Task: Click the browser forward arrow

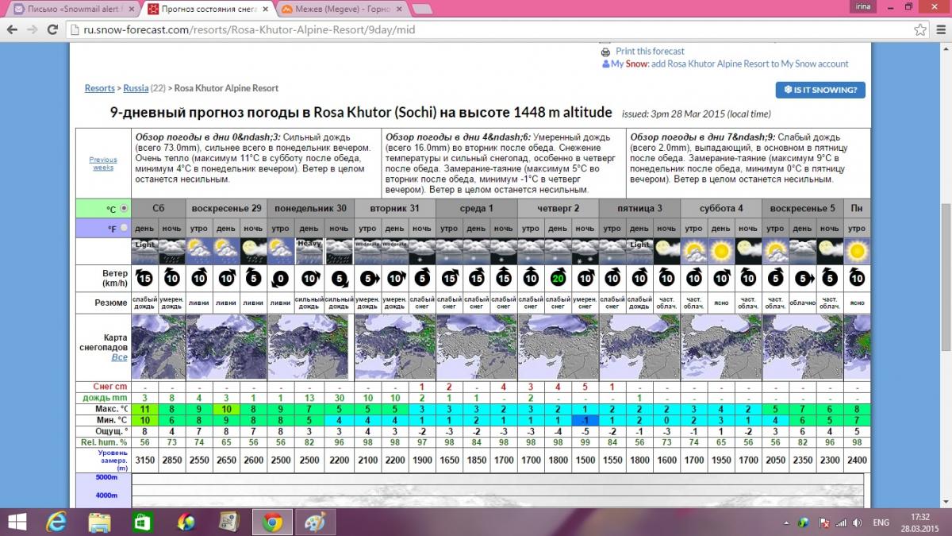Action: (x=33, y=30)
